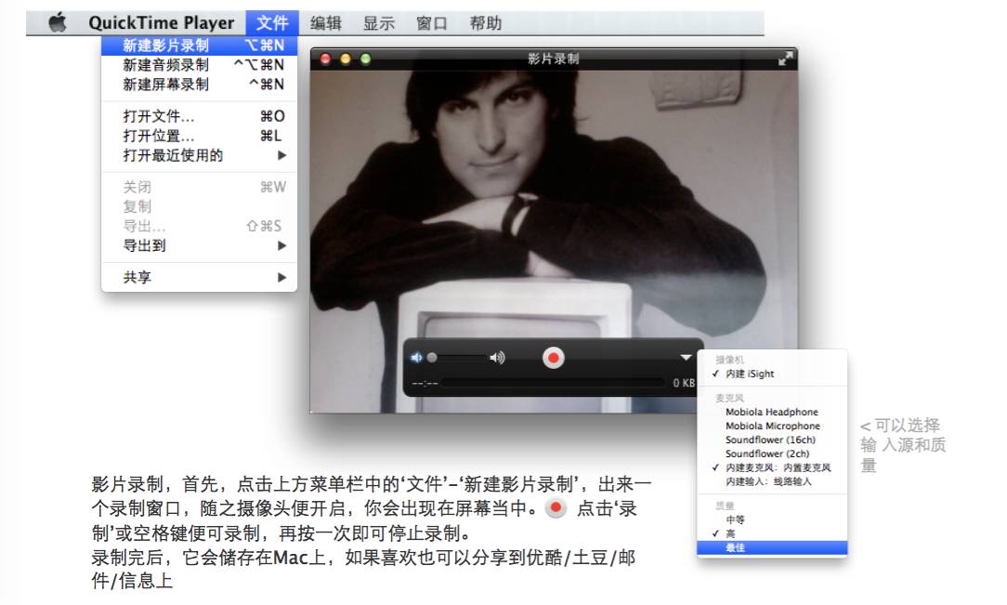Click the red record button
Image resolution: width=1007 pixels, height=605 pixels.
click(x=554, y=358)
